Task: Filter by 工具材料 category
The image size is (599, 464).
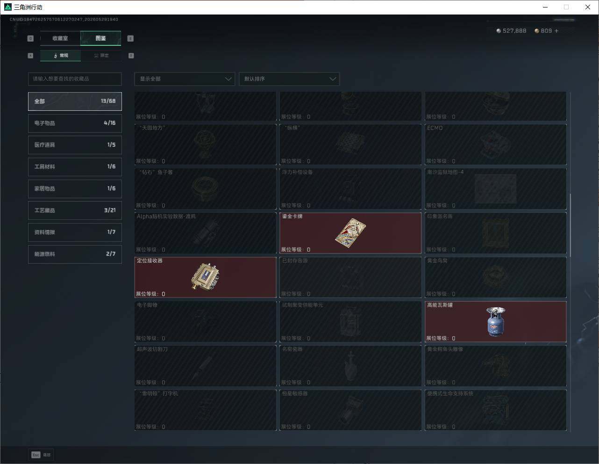Action: click(75, 167)
